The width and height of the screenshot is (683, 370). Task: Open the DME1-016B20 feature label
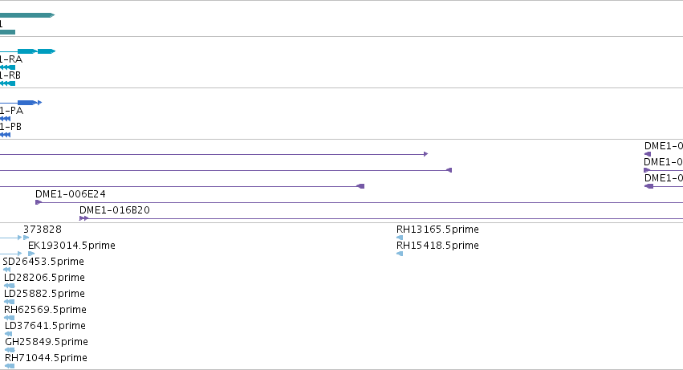coord(115,210)
